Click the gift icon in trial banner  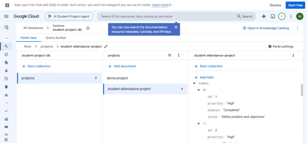click(7, 5)
